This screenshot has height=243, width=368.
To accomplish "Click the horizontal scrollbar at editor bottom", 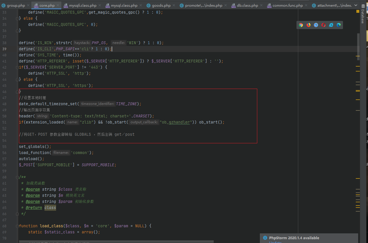I will click(x=116, y=241).
